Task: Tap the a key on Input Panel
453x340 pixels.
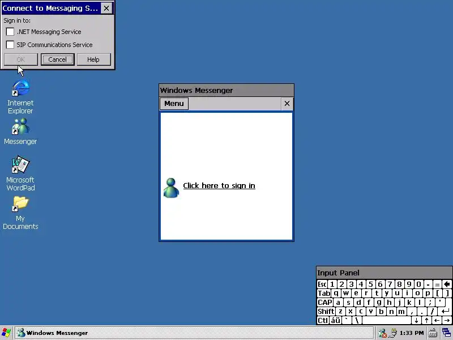Action: point(338,303)
